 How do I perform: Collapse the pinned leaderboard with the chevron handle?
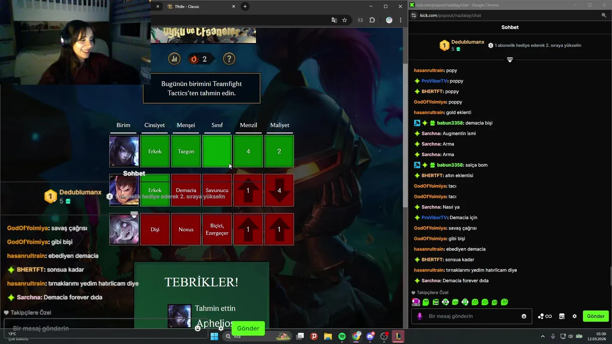tap(510, 60)
